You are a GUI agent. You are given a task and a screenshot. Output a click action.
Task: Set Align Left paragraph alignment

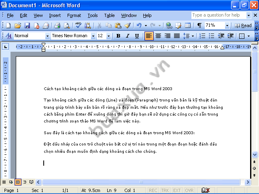click(149, 36)
